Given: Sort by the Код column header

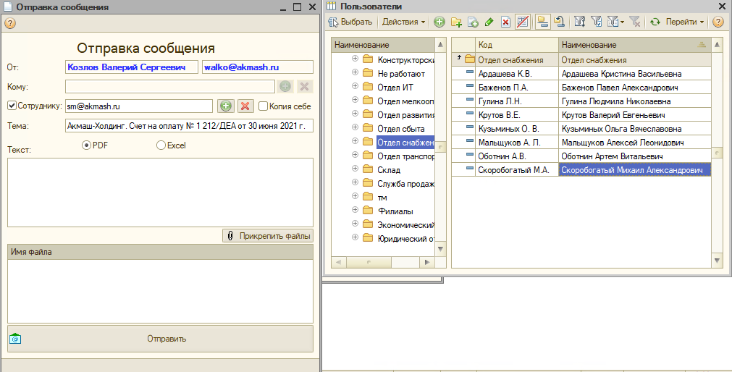Looking at the screenshot, I should tap(517, 45).
